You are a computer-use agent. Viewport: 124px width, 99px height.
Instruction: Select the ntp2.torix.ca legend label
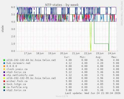pos(16,90)
